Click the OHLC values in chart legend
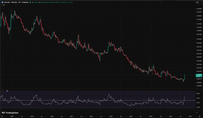This screenshot has width=203, height=118. pos(53,2)
